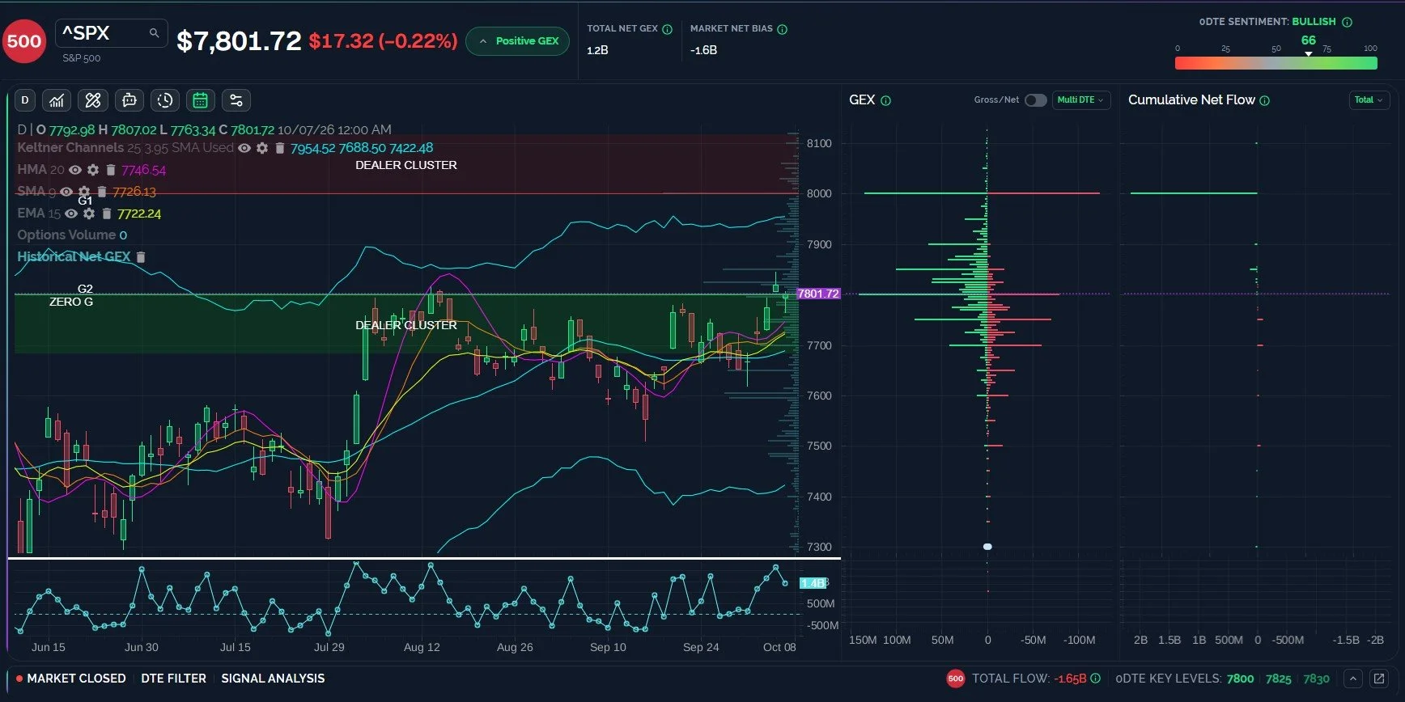Open the SIGNAL ANALYSIS tab

tap(273, 679)
